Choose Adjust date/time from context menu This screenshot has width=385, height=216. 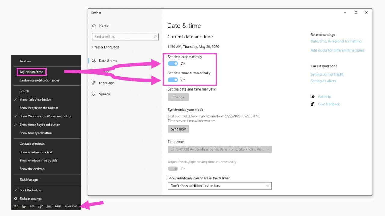pos(32,72)
